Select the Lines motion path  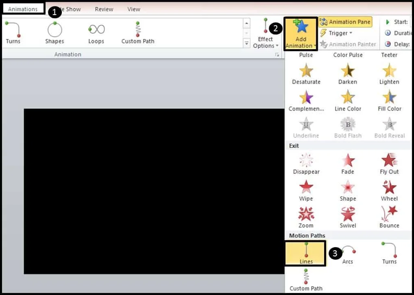(x=306, y=254)
